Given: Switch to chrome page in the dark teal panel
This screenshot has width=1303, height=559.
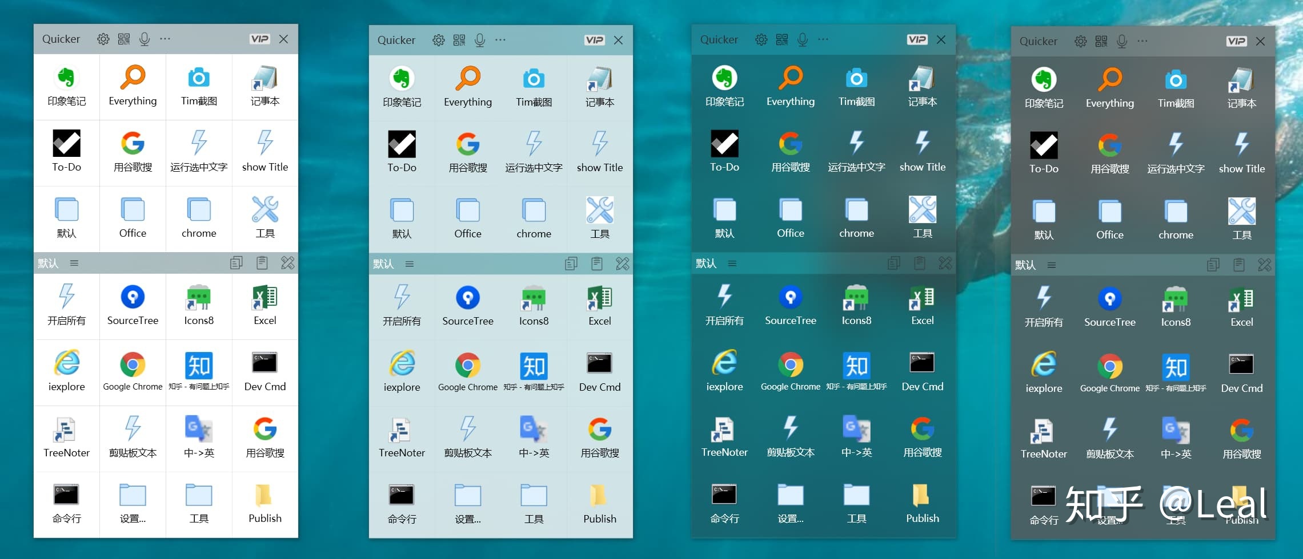Looking at the screenshot, I should (x=856, y=218).
